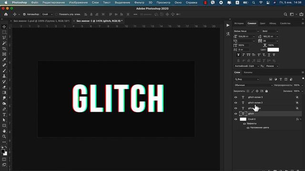This screenshot has height=171, width=305.
Task: Select the Rectangular Marquee tool
Action: tap(4, 32)
